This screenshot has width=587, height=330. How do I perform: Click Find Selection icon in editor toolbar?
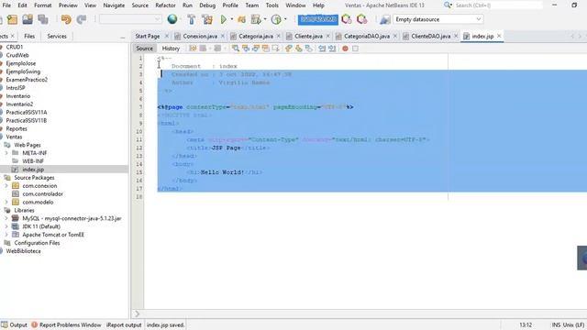coord(236,49)
